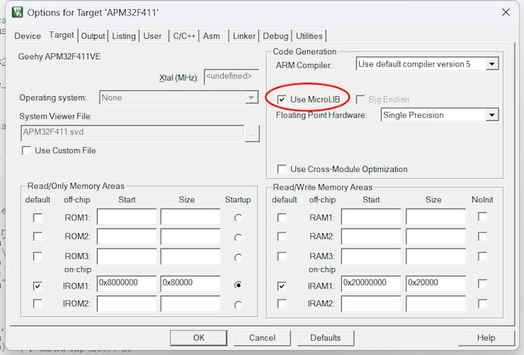
Task: Uncheck the IROM1 default checkbox
Action: coord(38,286)
